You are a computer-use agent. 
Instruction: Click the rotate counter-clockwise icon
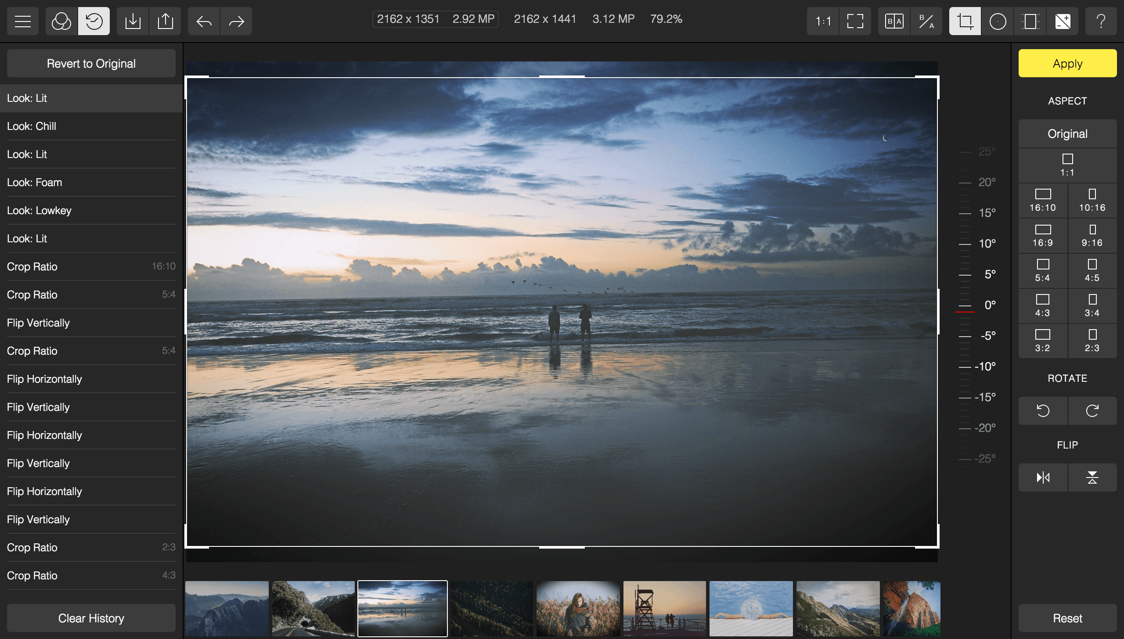(x=1043, y=410)
